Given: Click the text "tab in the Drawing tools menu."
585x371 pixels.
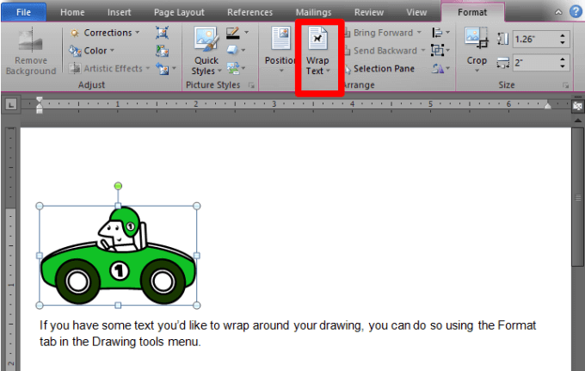Looking at the screenshot, I should tap(120, 342).
